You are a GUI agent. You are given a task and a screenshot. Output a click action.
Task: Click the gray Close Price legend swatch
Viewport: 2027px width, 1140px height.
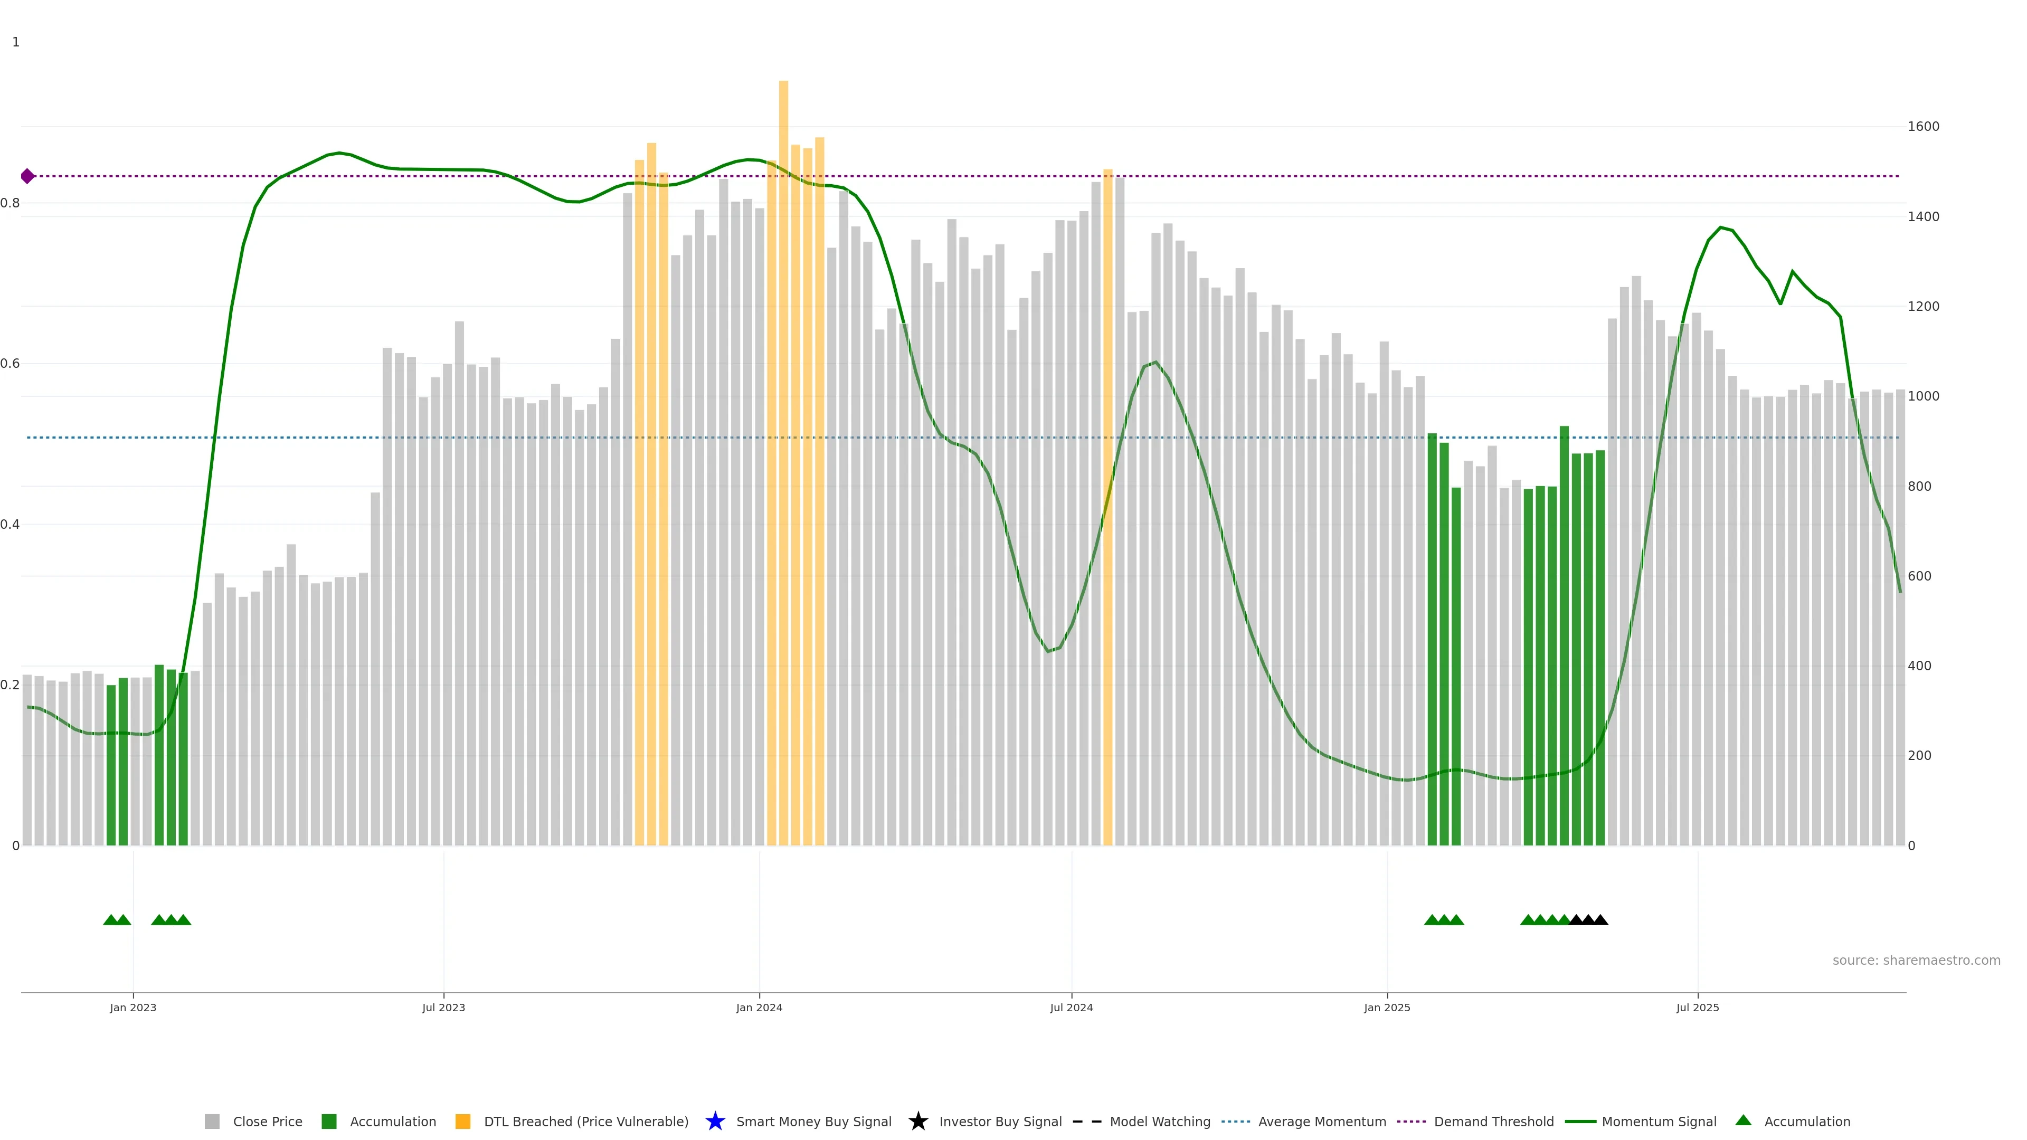point(212,1121)
